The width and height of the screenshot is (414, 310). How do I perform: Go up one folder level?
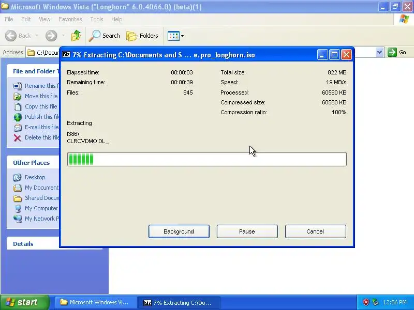click(76, 36)
